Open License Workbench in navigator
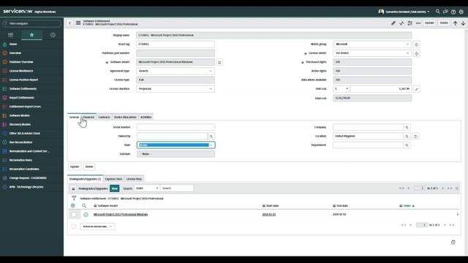468x263 pixels. [21, 71]
